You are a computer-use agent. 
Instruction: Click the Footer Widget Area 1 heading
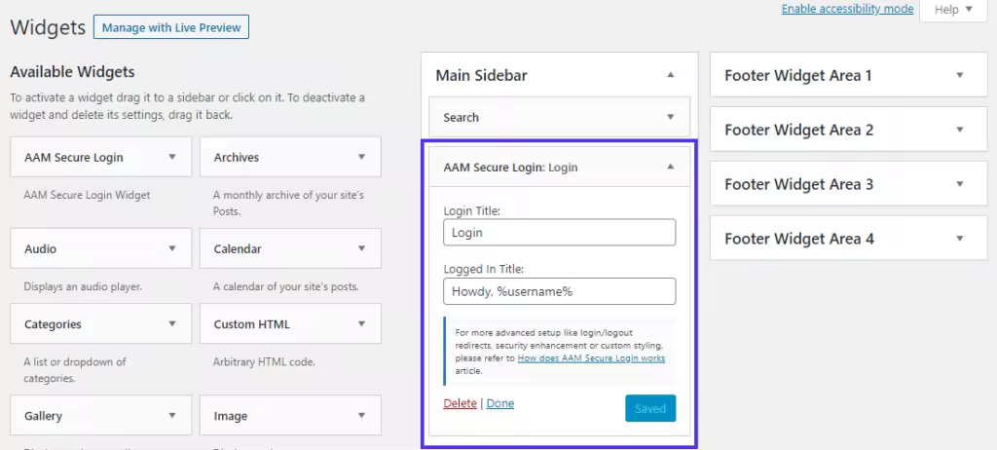pos(798,76)
